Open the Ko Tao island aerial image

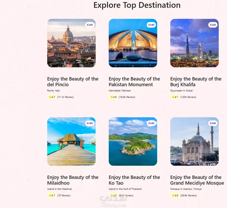(x=133, y=142)
